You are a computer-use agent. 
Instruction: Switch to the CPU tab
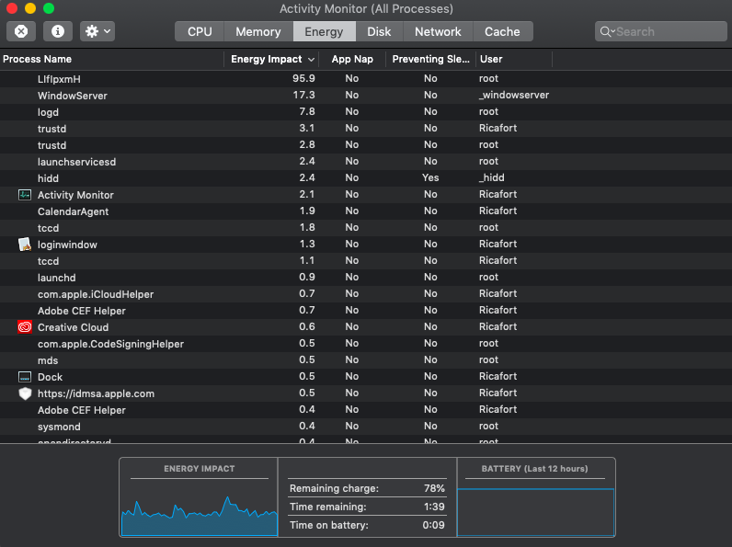point(200,31)
